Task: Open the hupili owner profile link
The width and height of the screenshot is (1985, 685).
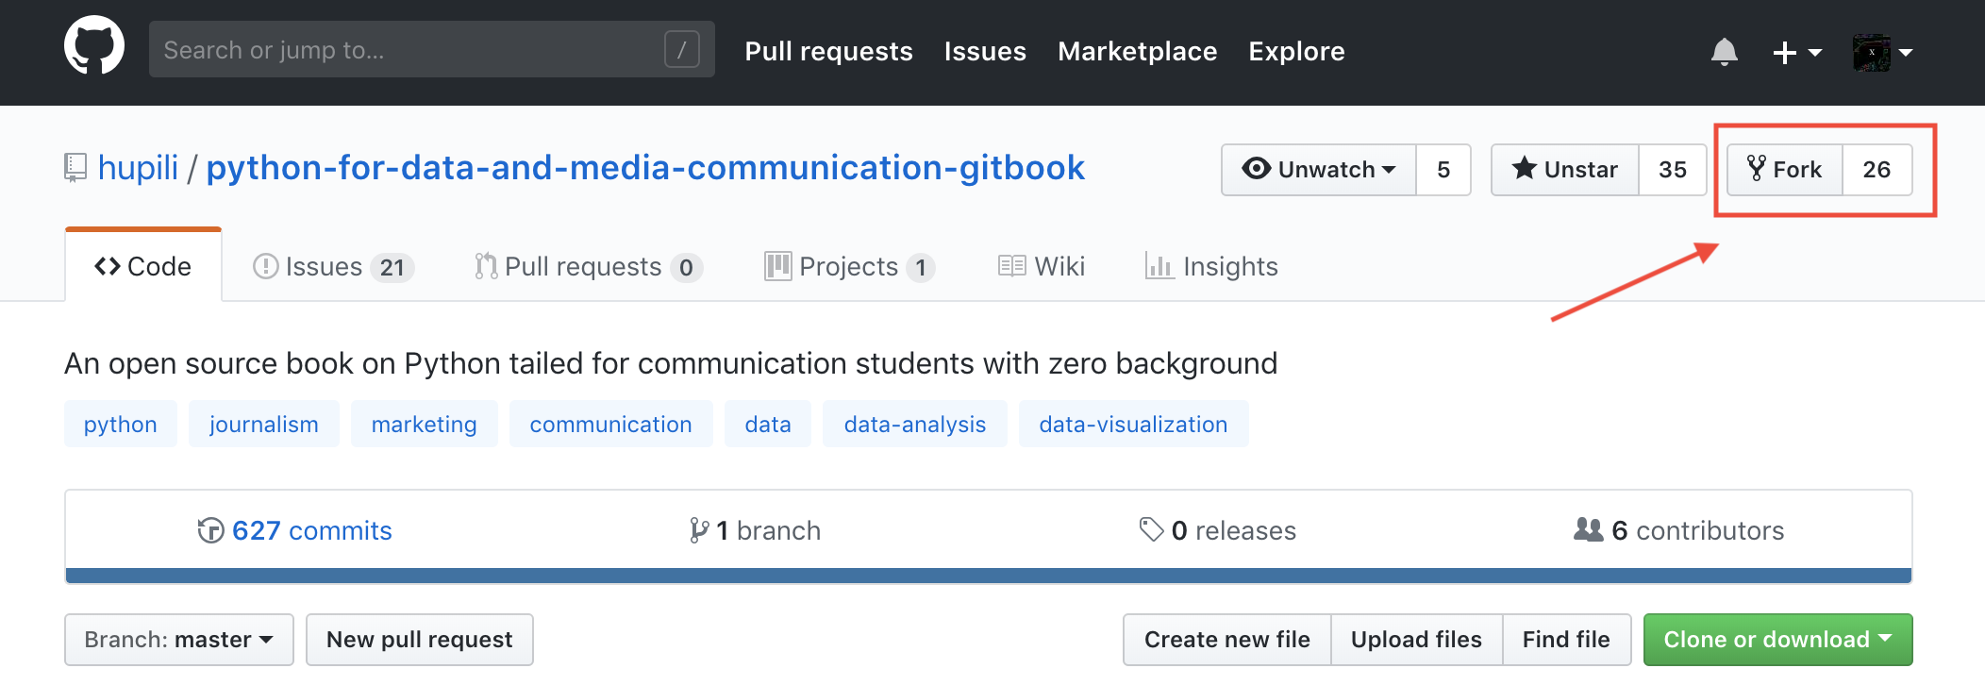Action: [x=138, y=168]
